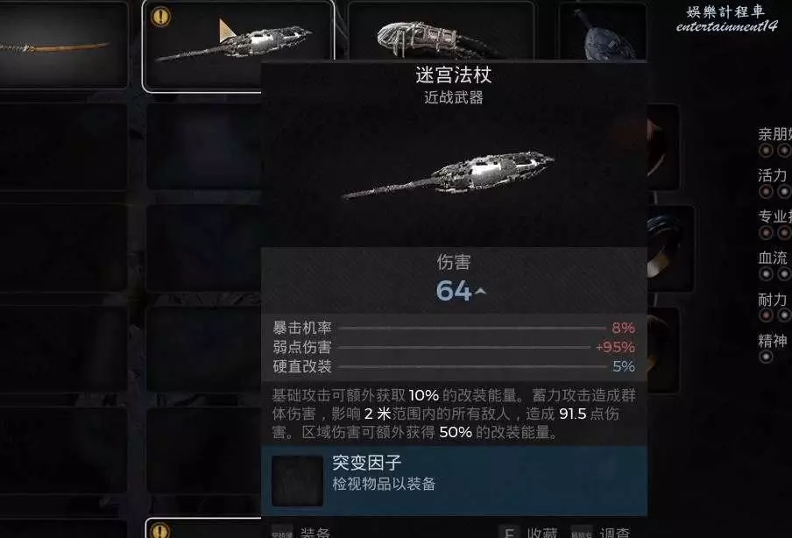Expand the 突变因子 mutator panel
The height and width of the screenshot is (538, 792).
(x=454, y=480)
